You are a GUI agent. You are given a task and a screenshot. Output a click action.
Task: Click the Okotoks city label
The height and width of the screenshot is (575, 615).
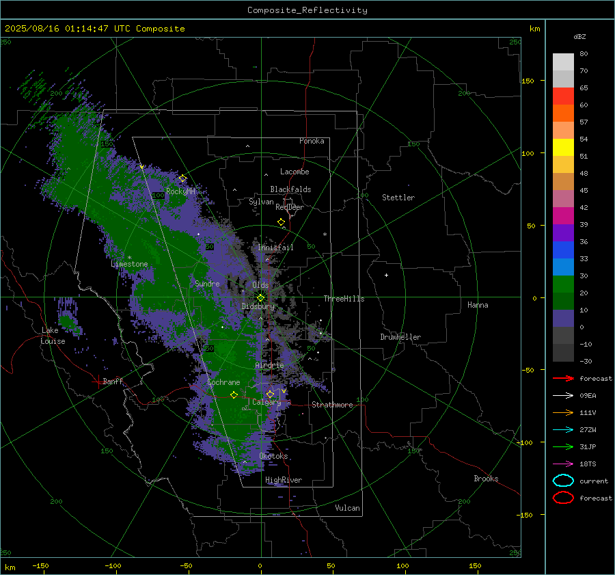point(273,456)
